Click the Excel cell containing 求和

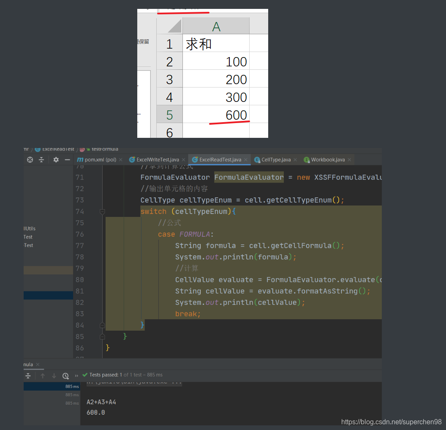pyautogui.click(x=216, y=43)
